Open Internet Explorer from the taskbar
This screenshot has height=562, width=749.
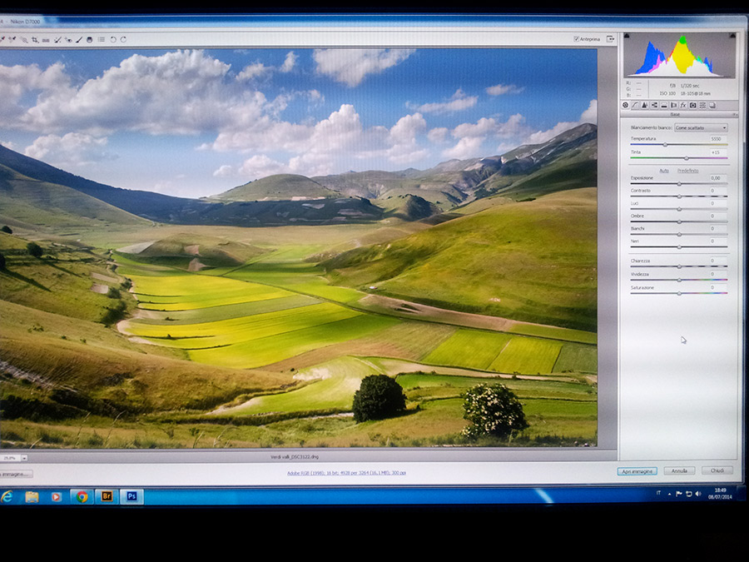(7, 497)
